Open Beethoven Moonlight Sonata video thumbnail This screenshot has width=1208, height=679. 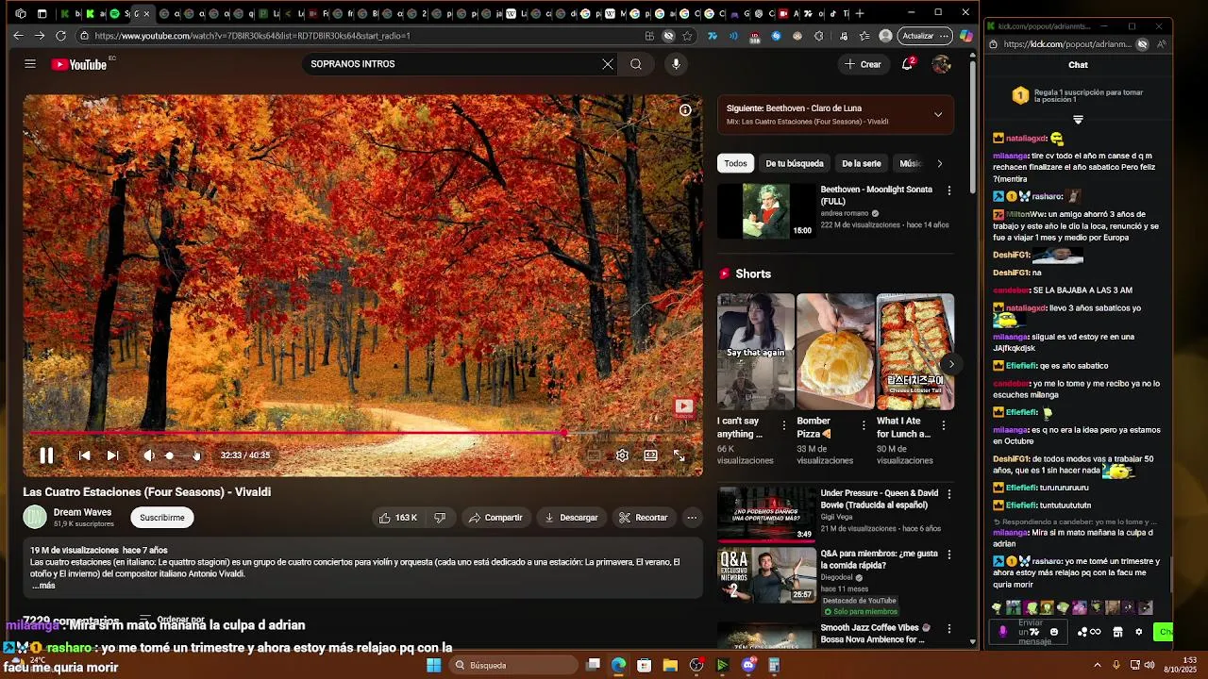pyautogui.click(x=766, y=210)
